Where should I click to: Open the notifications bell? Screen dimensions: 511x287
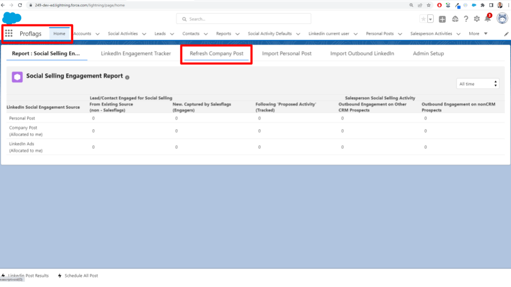[488, 19]
